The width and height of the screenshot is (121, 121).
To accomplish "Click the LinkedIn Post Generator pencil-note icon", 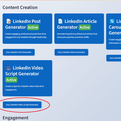I will click(9, 21).
